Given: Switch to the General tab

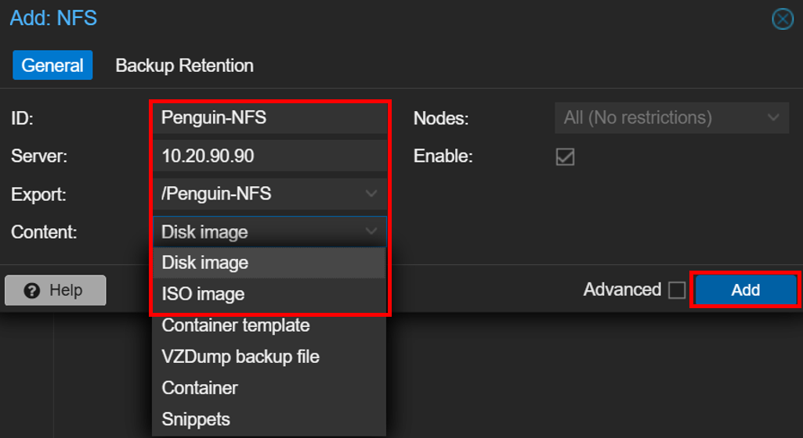Looking at the screenshot, I should (52, 66).
